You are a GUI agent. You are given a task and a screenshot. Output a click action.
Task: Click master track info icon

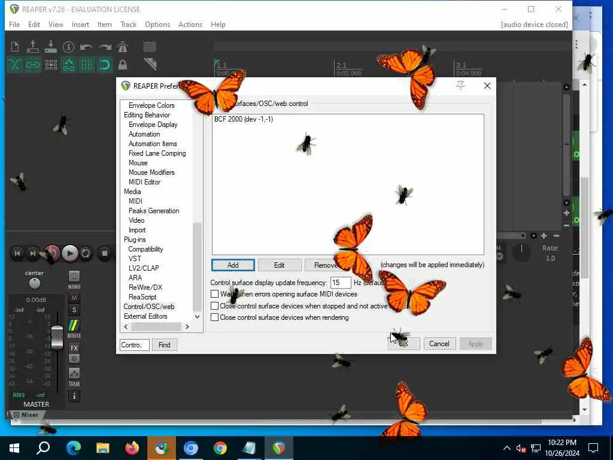click(x=74, y=397)
